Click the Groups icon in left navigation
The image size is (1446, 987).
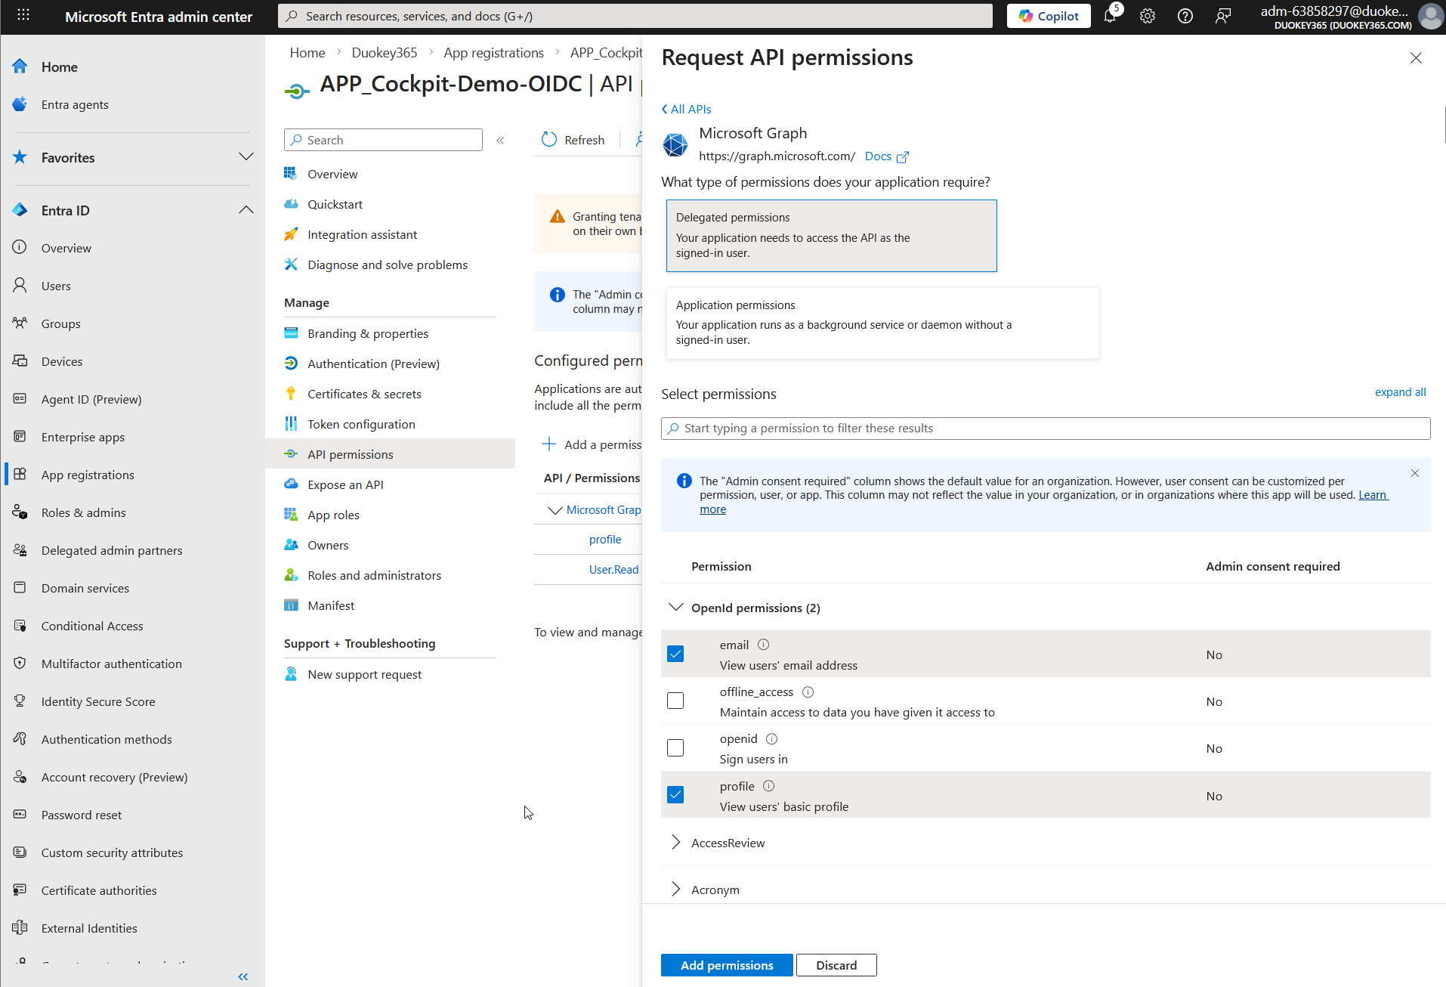click(20, 323)
